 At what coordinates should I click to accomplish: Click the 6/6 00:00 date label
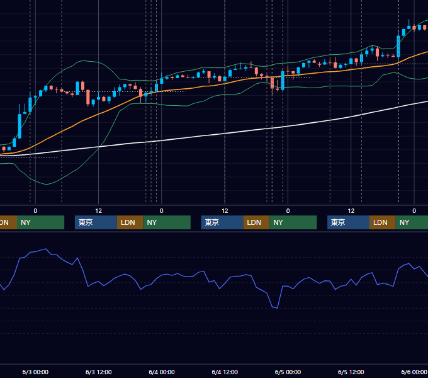tap(414, 372)
